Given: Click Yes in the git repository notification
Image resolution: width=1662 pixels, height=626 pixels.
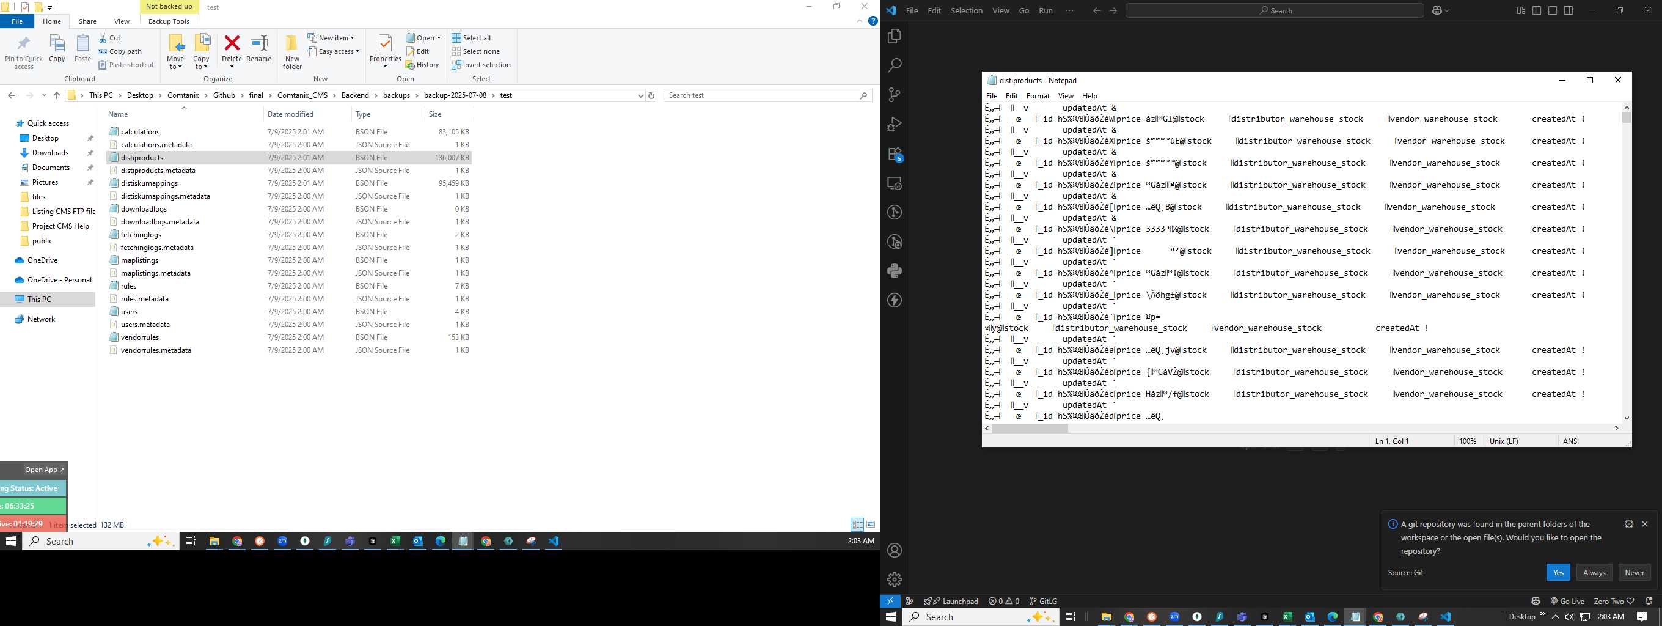Looking at the screenshot, I should [1558, 572].
